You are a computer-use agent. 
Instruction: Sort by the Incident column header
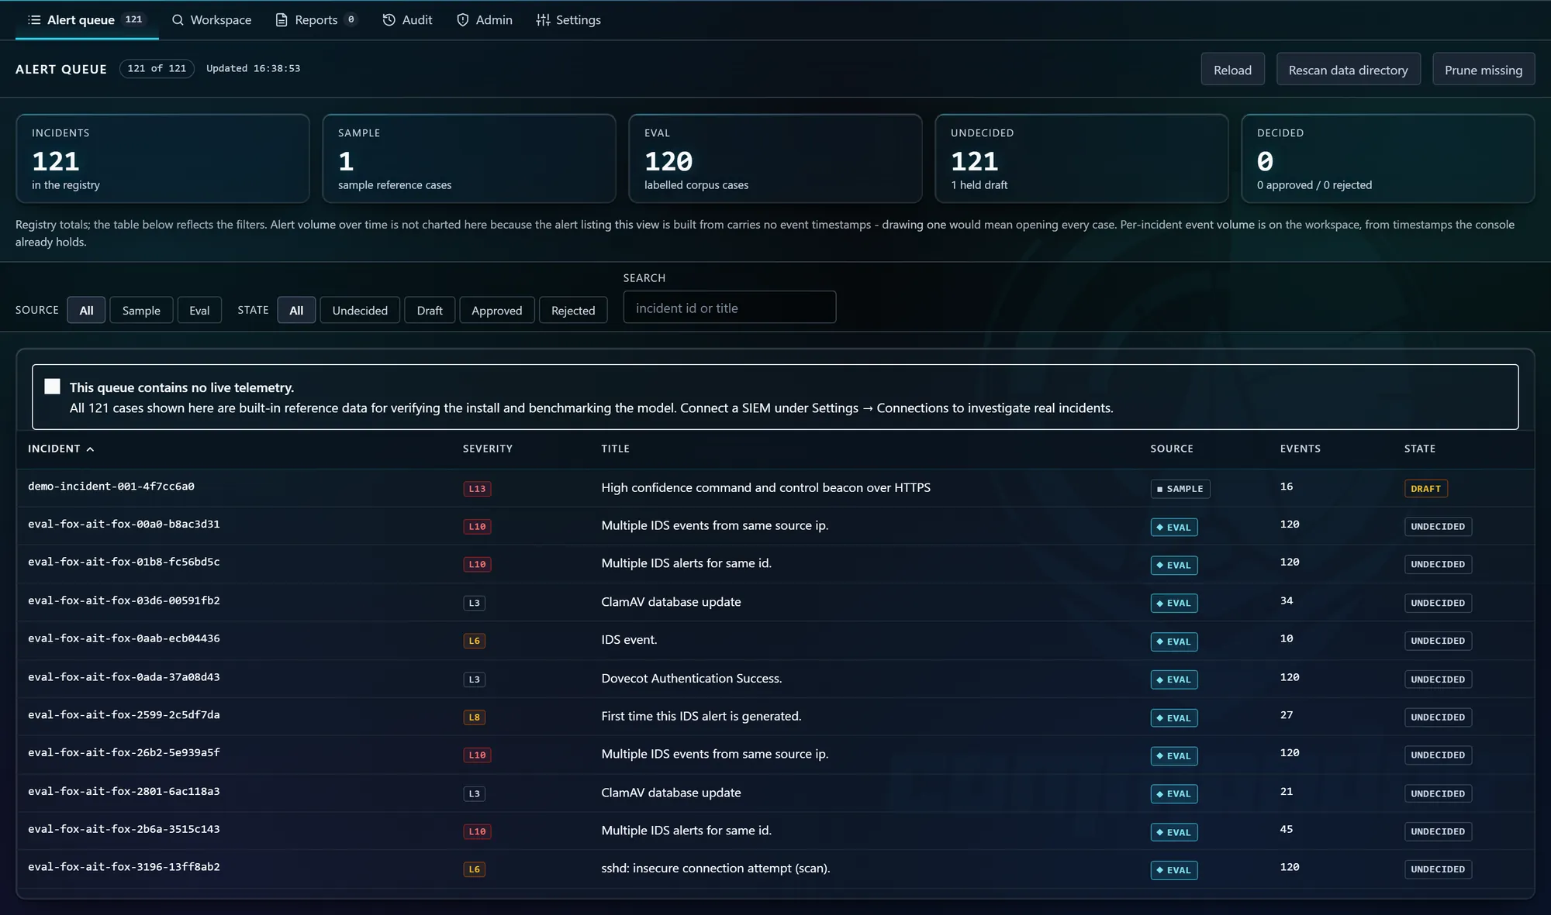pos(60,449)
